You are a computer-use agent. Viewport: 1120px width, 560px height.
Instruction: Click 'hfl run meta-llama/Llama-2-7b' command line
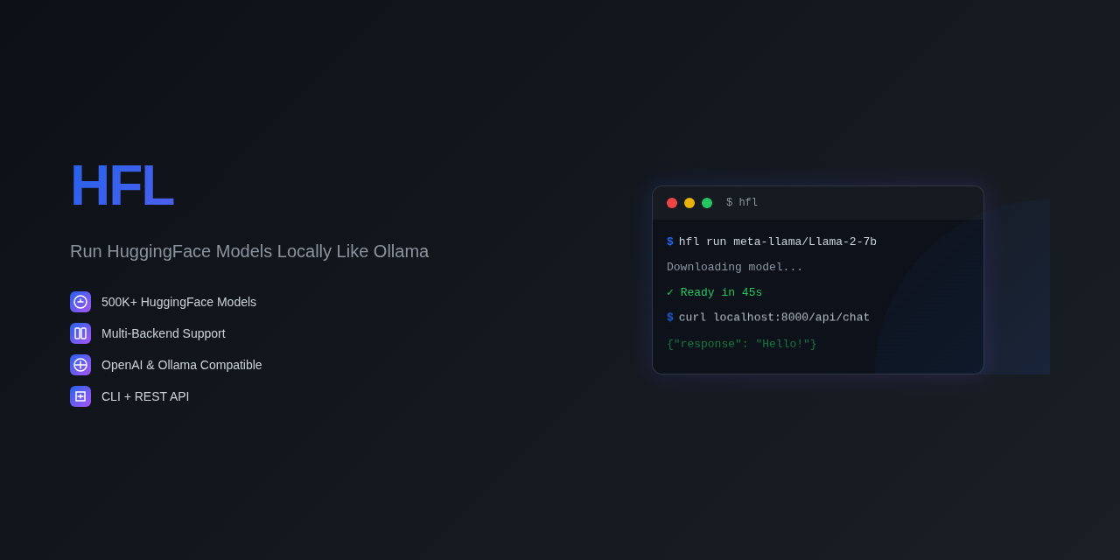click(772, 242)
